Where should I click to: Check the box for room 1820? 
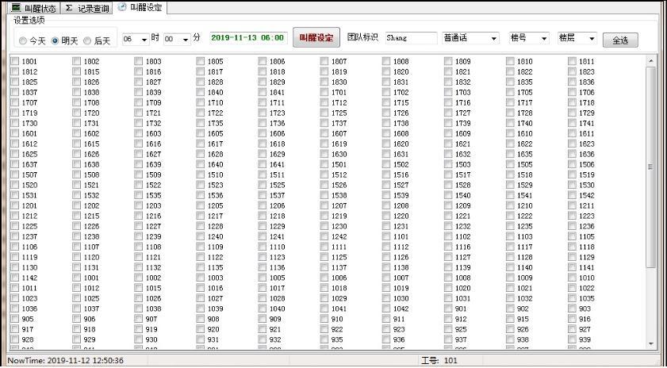pos(386,71)
